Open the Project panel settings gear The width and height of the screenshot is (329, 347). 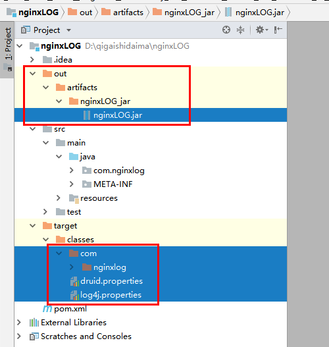(262, 30)
